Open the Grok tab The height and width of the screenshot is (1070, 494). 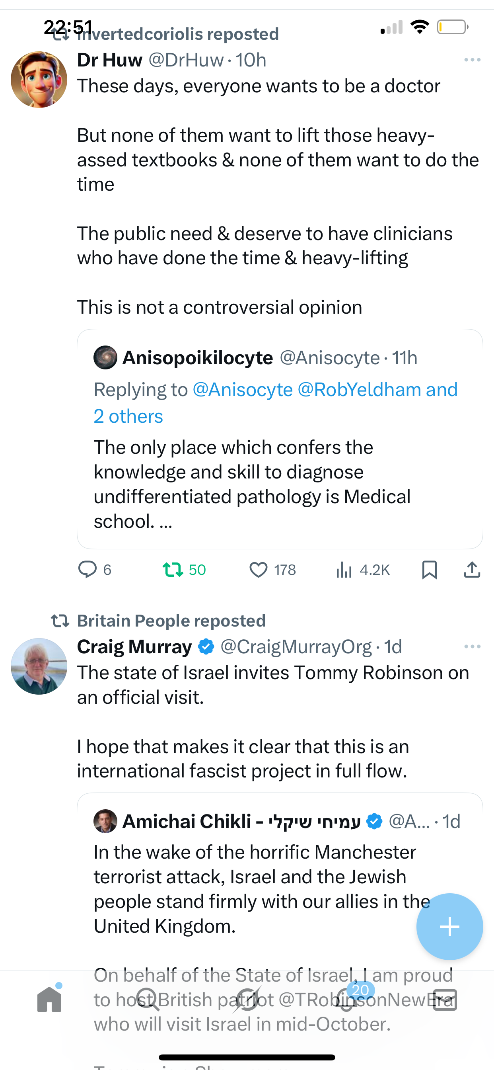pyautogui.click(x=247, y=999)
